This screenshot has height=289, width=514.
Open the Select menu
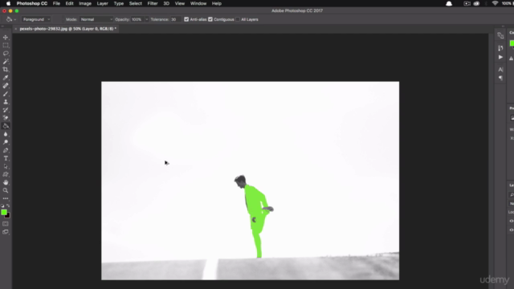[136, 3]
